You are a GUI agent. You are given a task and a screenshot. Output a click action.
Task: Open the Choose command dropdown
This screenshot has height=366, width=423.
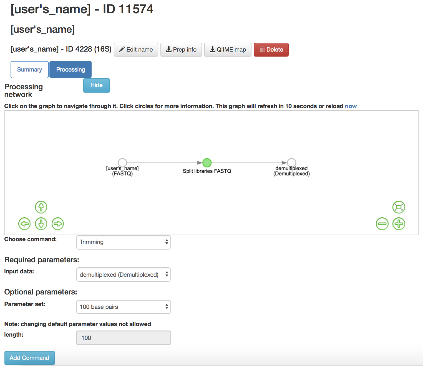tap(123, 242)
